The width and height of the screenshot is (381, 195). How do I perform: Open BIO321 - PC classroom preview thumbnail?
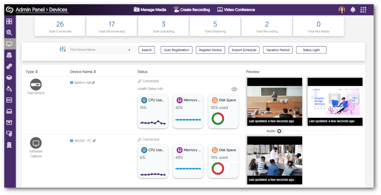(274, 160)
